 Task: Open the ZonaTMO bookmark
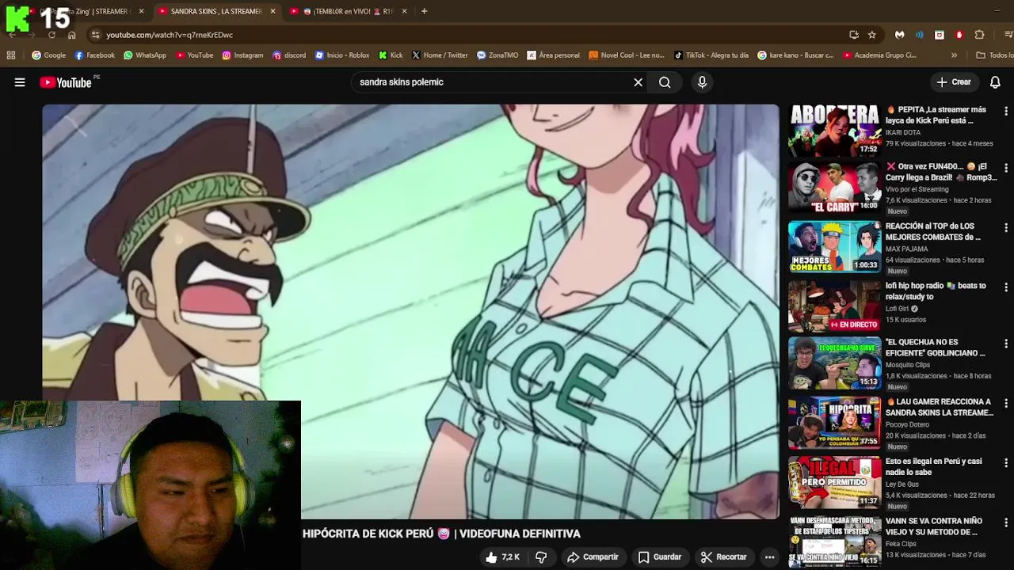pyautogui.click(x=497, y=55)
